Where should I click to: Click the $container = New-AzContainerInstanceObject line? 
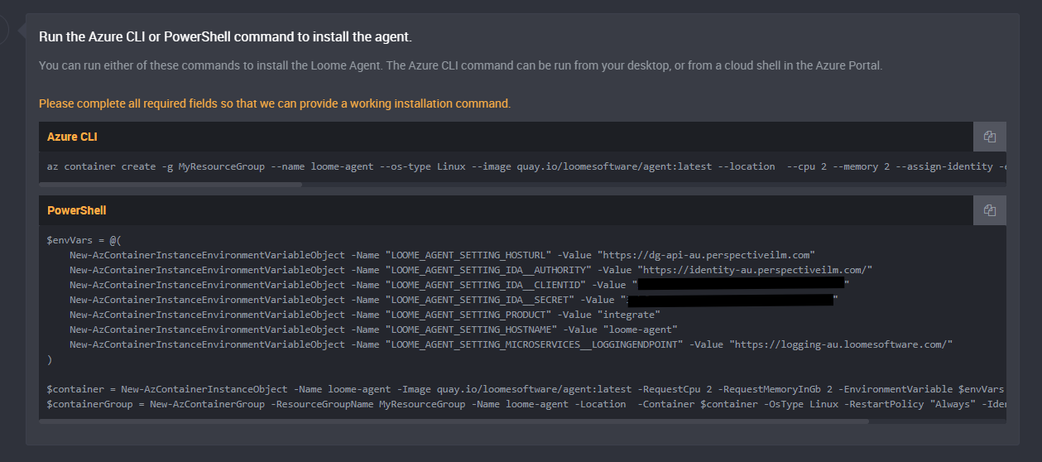(x=526, y=388)
